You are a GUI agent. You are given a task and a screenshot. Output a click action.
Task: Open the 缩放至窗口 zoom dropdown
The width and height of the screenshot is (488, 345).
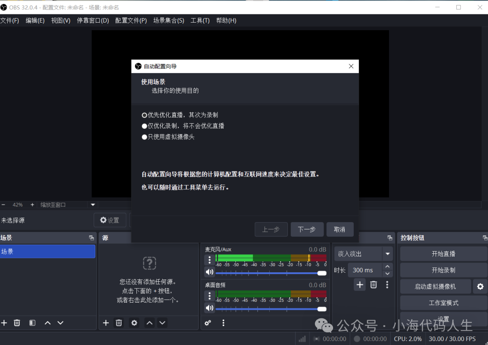coord(92,204)
